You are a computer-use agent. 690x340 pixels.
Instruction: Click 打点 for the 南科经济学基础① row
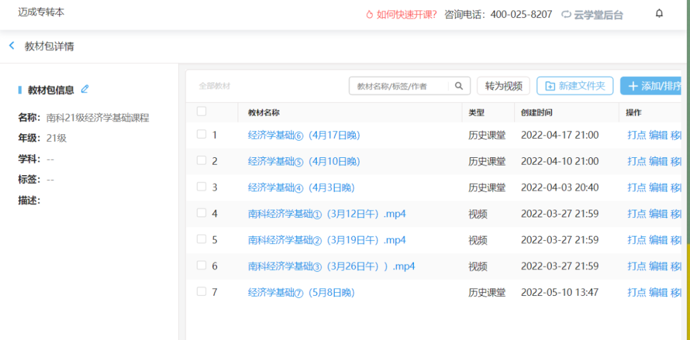[636, 214]
